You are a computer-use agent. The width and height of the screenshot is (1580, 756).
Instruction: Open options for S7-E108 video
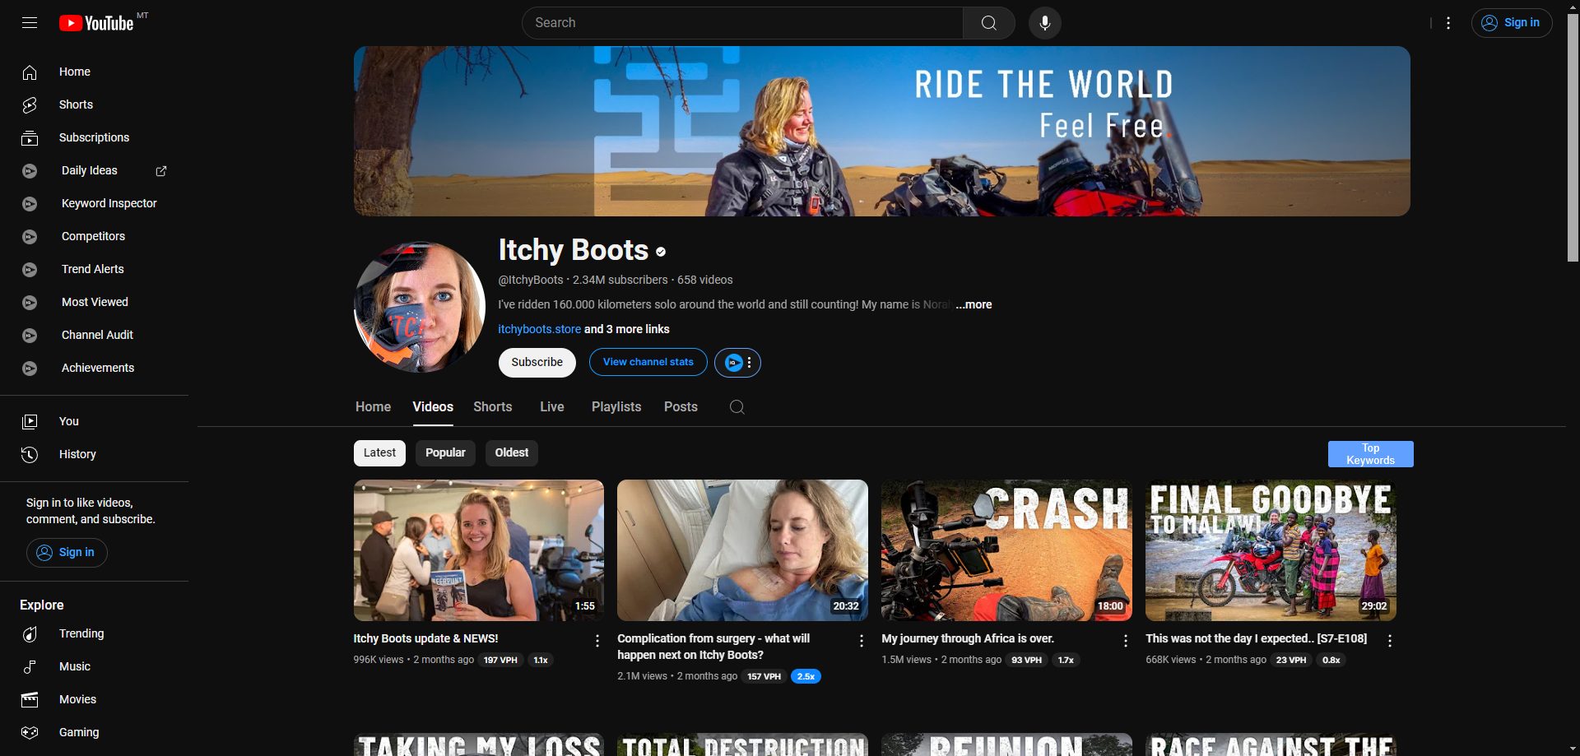[1390, 641]
